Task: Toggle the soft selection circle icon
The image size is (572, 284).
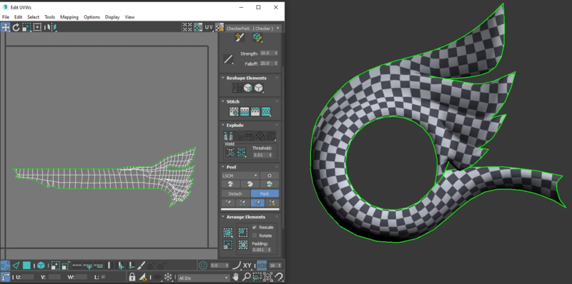Action: pyautogui.click(x=203, y=265)
